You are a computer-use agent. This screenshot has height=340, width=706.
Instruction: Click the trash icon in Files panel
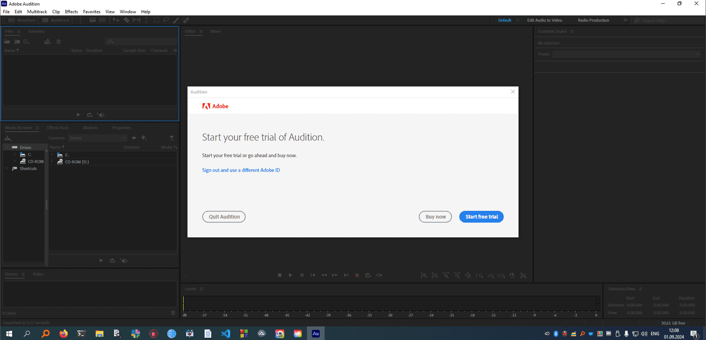click(59, 42)
